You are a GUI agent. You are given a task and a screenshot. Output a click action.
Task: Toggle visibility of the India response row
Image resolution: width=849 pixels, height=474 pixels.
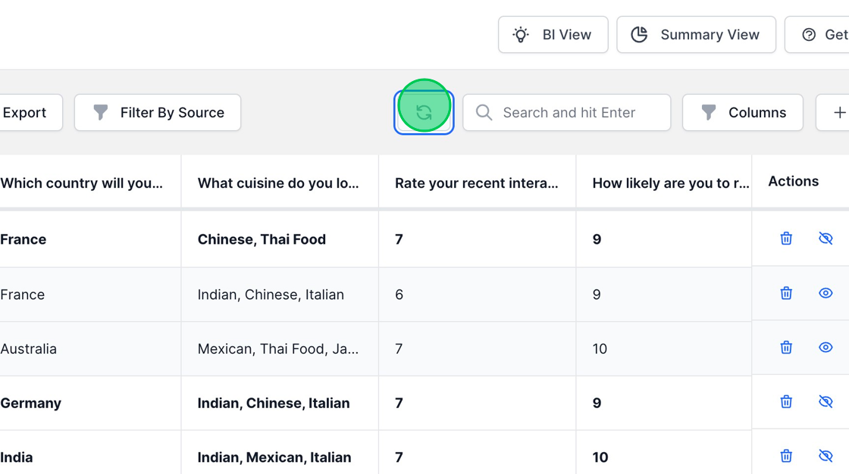click(x=826, y=456)
